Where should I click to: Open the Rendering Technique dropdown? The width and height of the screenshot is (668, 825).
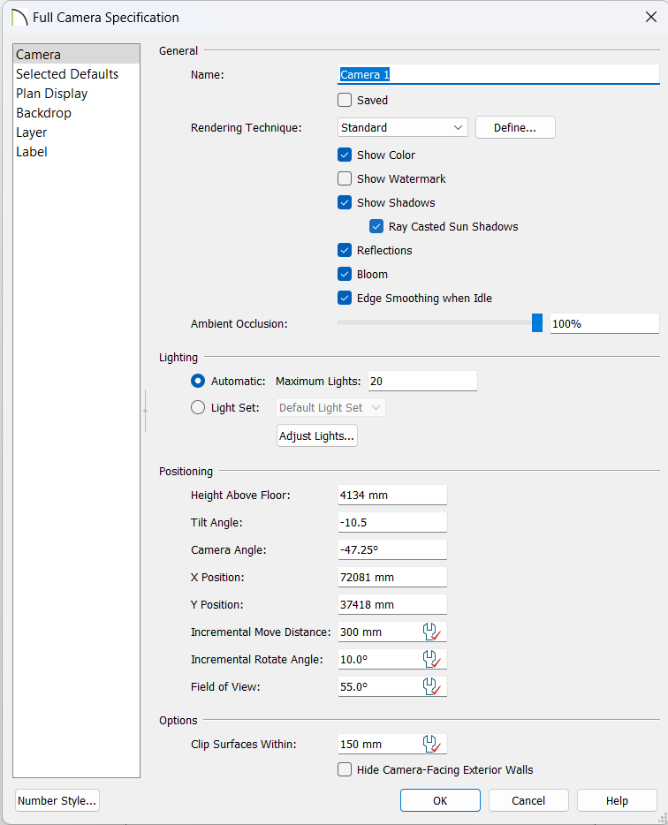pos(403,127)
